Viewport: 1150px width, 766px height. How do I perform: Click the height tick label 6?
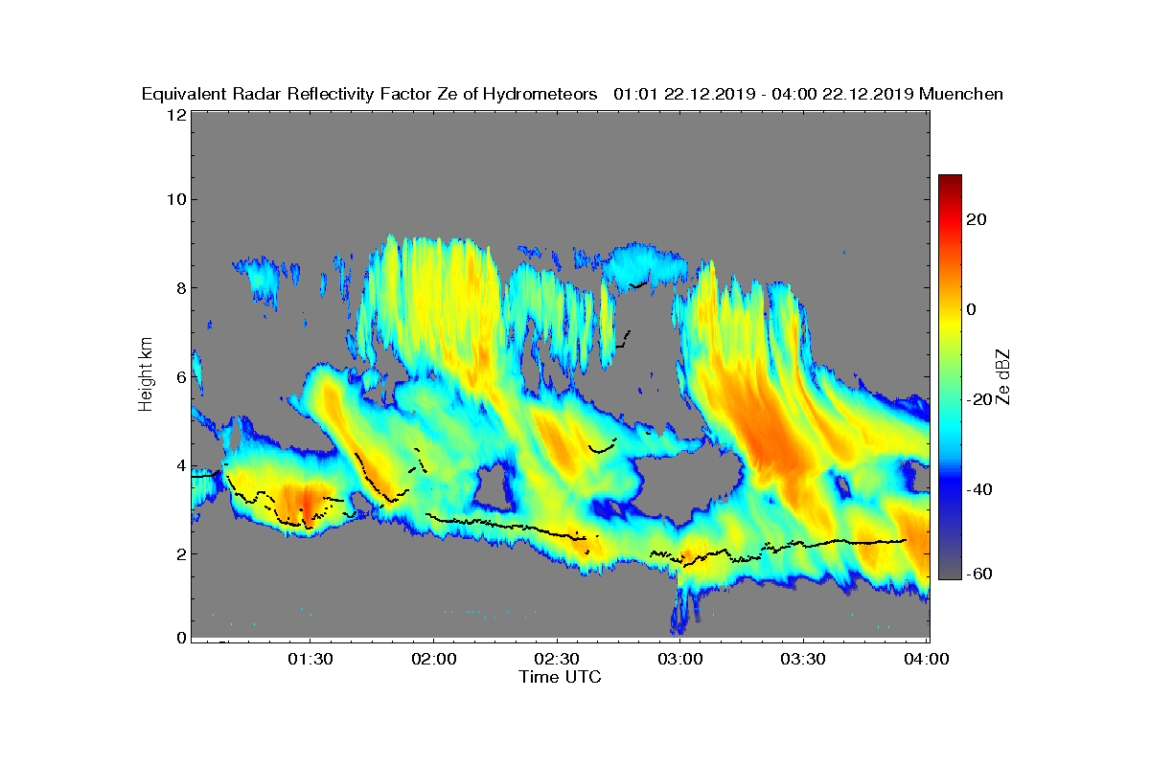click(x=180, y=377)
